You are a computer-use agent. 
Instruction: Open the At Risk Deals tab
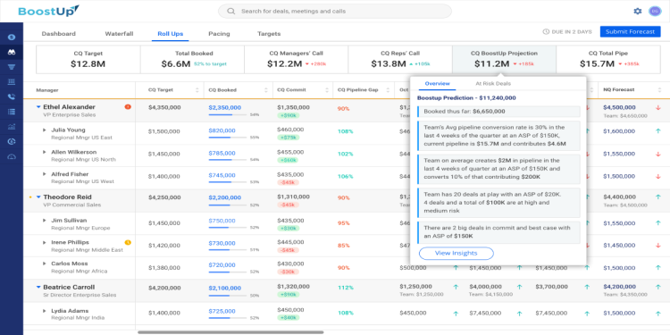493,84
